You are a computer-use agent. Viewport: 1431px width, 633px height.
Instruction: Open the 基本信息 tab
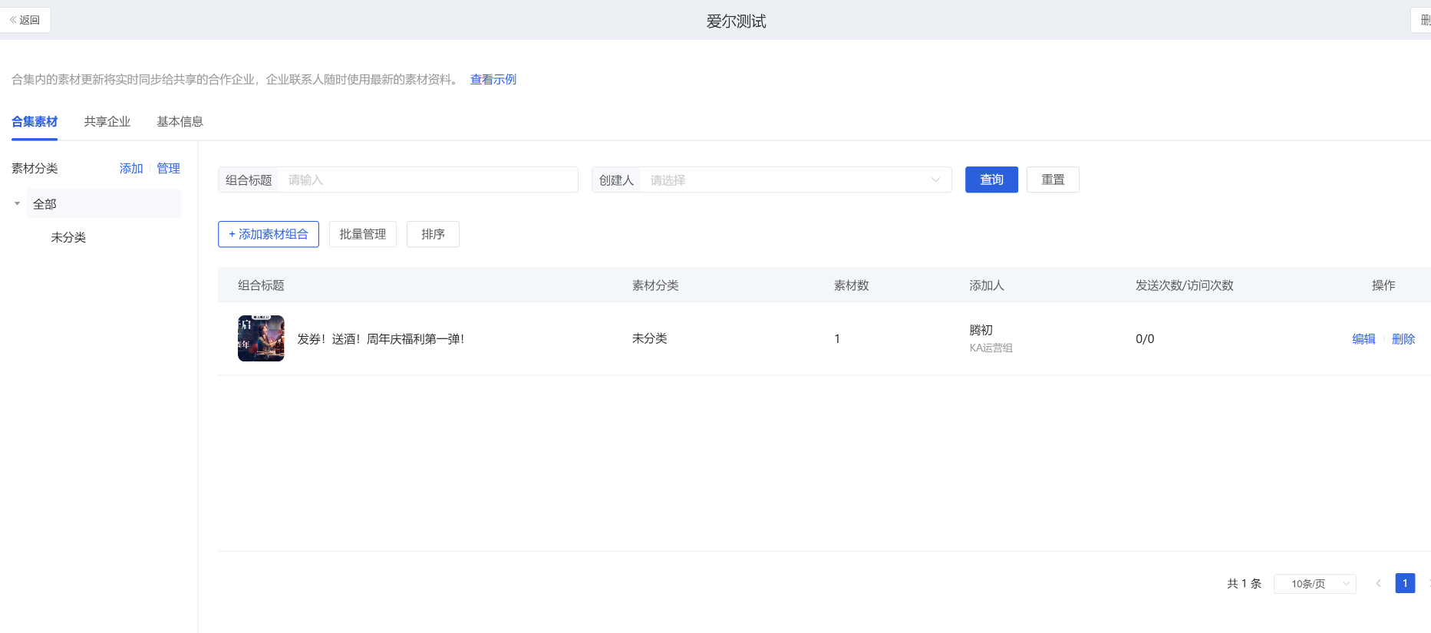[x=180, y=121]
